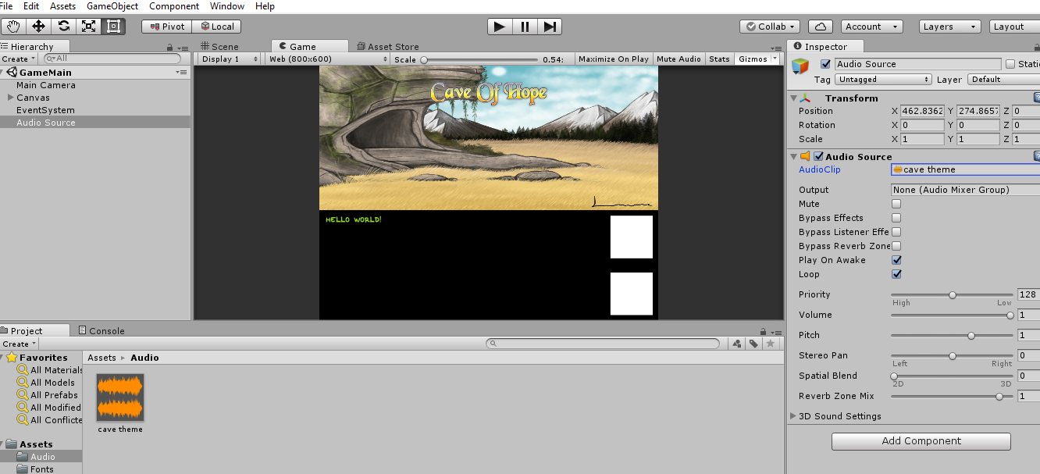
Task: Uncheck the Loop checkbox
Action: (x=896, y=274)
